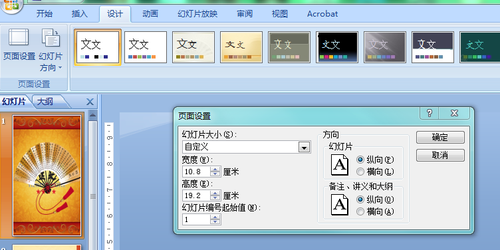Click the slide portrait page icon

[340, 165]
